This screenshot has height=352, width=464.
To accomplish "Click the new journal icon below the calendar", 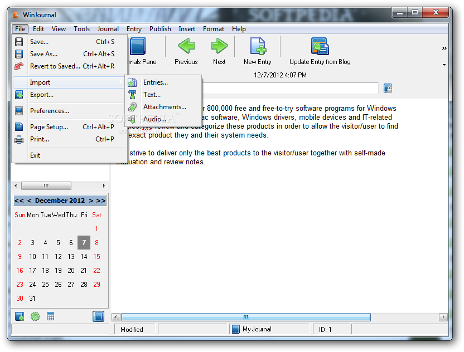I will tap(20, 316).
